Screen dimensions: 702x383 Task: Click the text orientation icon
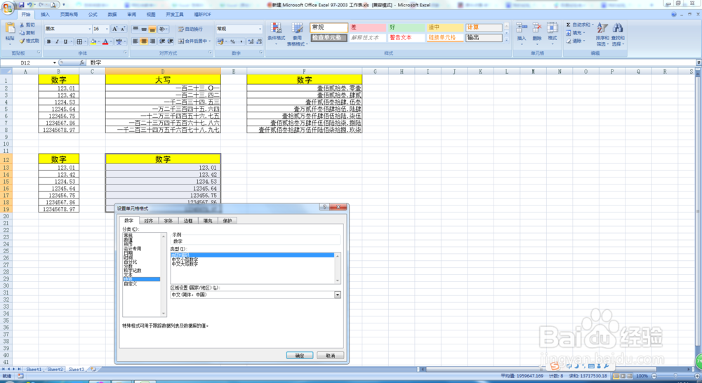(163, 29)
